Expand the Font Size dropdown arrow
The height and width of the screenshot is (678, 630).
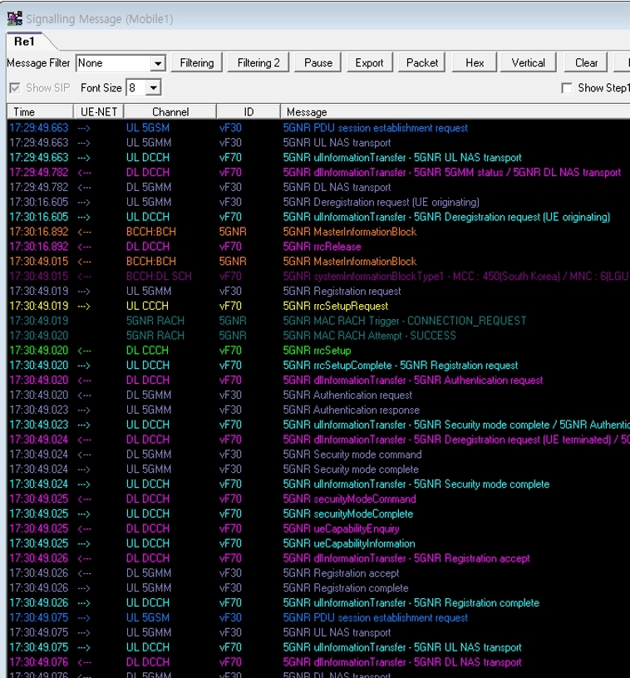[153, 88]
